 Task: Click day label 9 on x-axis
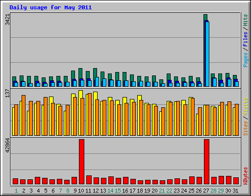click(x=75, y=191)
